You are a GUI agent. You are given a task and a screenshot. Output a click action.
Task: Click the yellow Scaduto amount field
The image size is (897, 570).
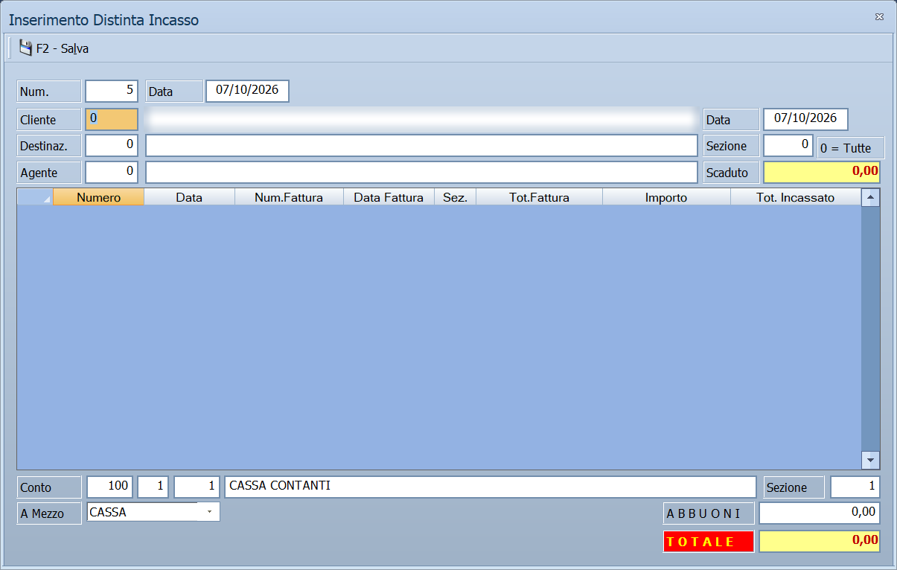click(x=822, y=172)
